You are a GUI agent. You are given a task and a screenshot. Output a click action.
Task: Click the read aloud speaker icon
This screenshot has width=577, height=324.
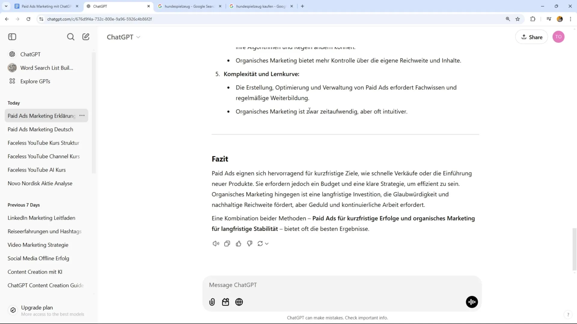[x=216, y=244]
